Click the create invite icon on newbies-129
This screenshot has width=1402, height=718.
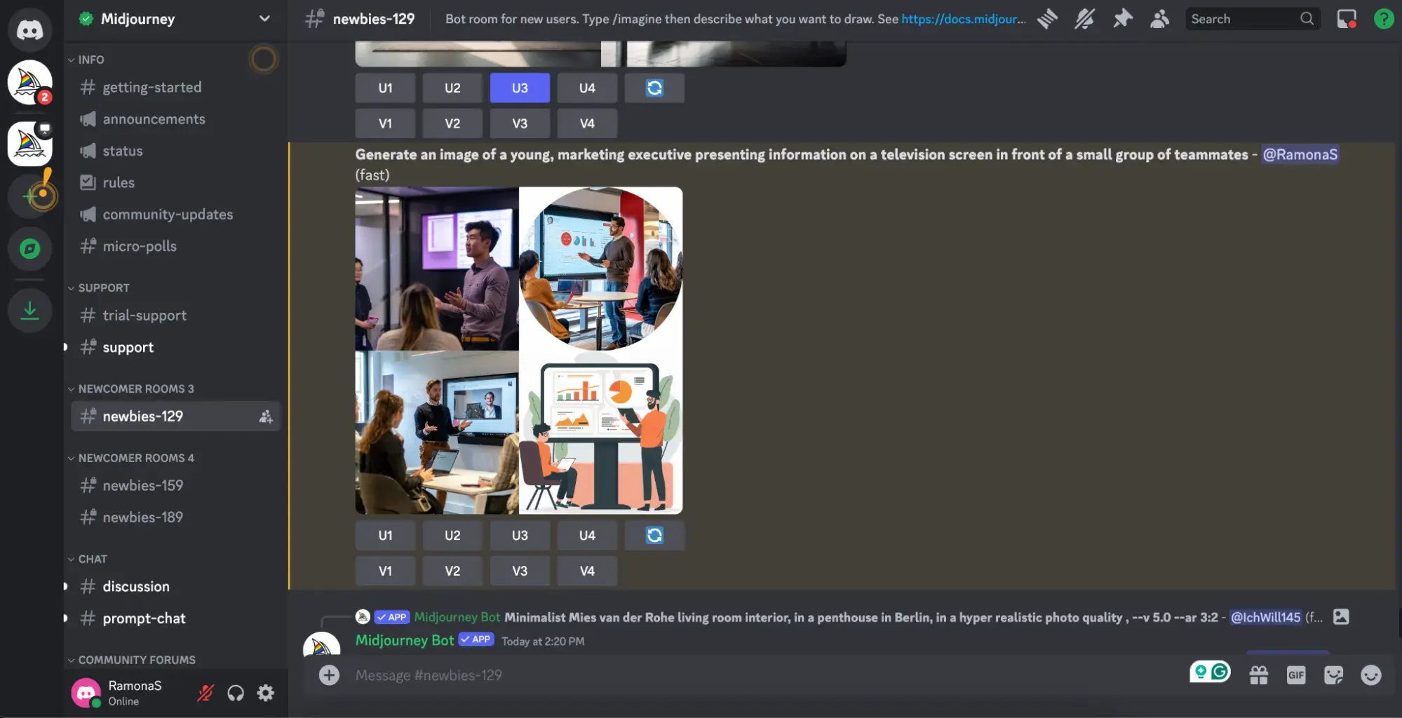[266, 416]
